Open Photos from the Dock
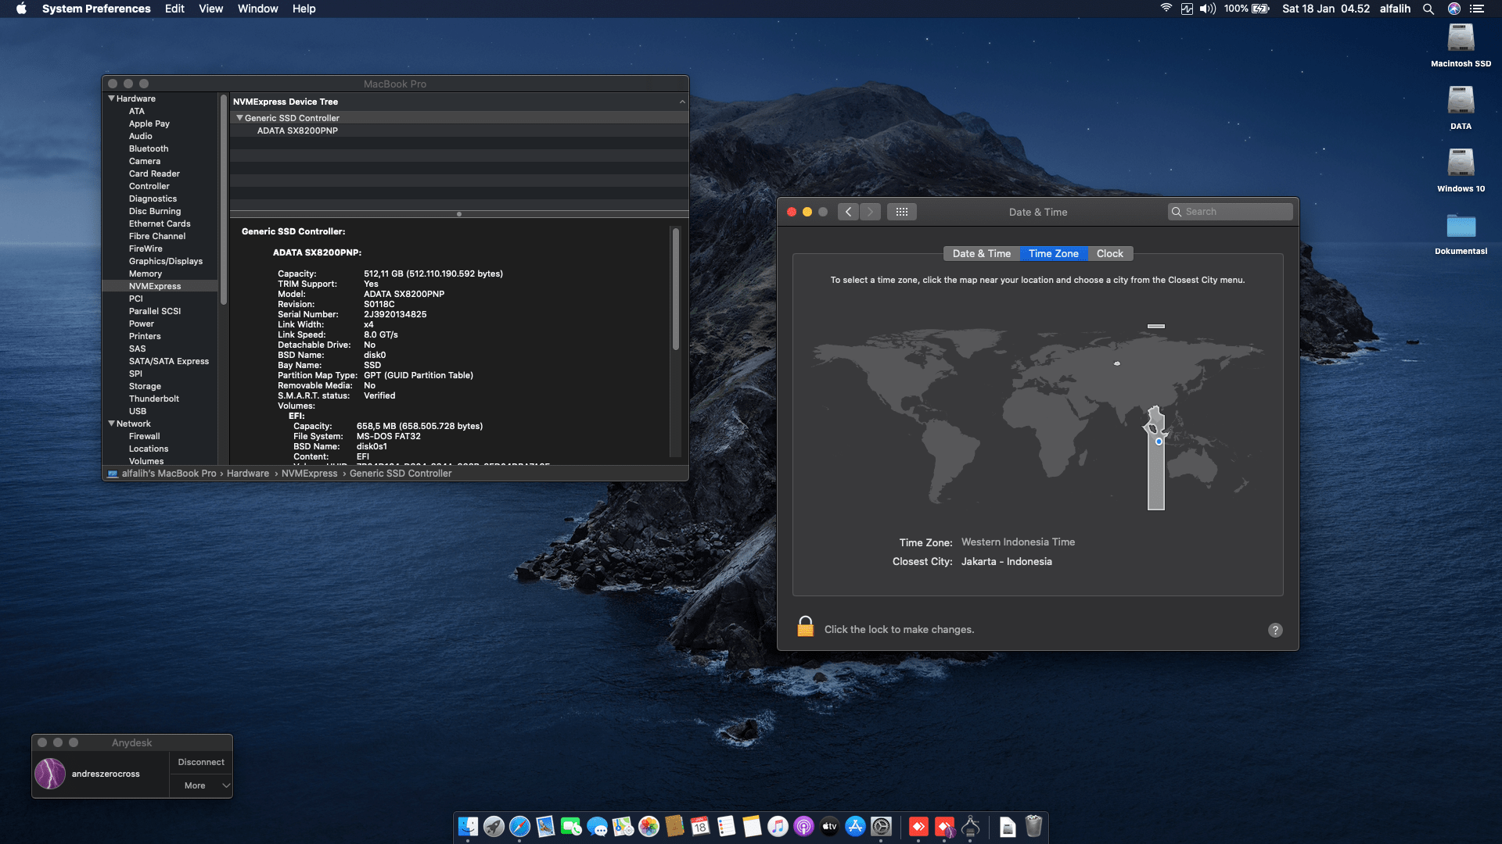 (649, 826)
